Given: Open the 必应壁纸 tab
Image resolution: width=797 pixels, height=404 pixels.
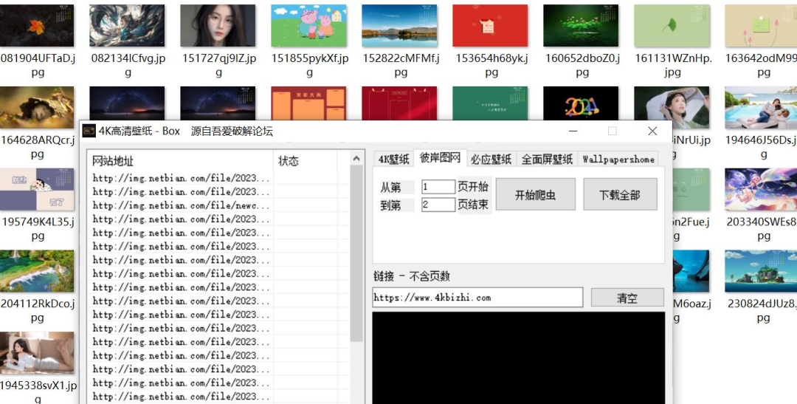Looking at the screenshot, I should coord(491,160).
